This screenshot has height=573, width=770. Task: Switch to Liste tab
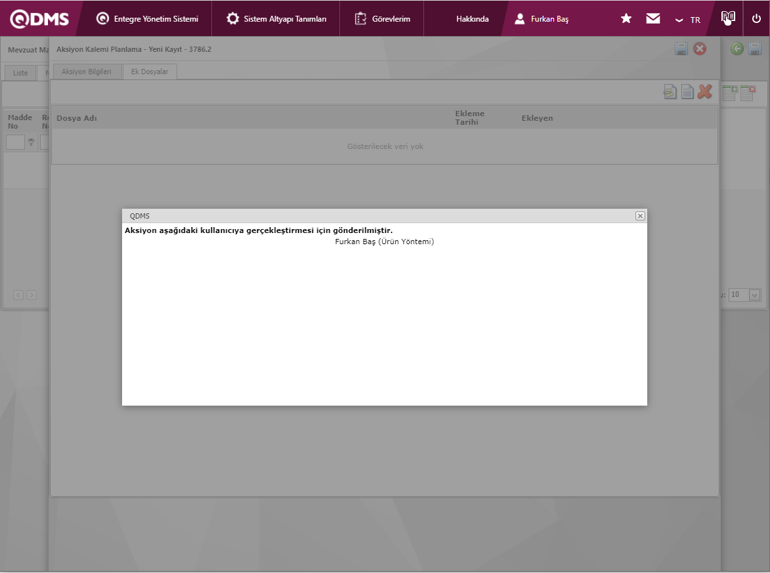click(20, 73)
